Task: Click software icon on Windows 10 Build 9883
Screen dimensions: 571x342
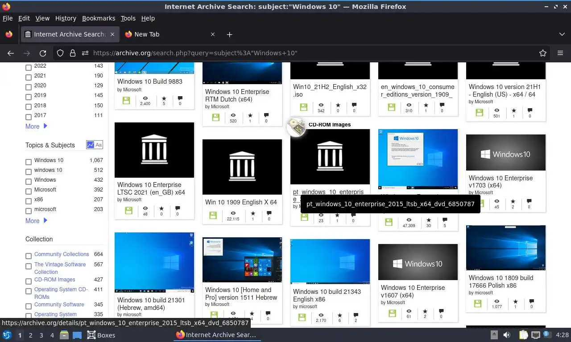Action: click(126, 101)
